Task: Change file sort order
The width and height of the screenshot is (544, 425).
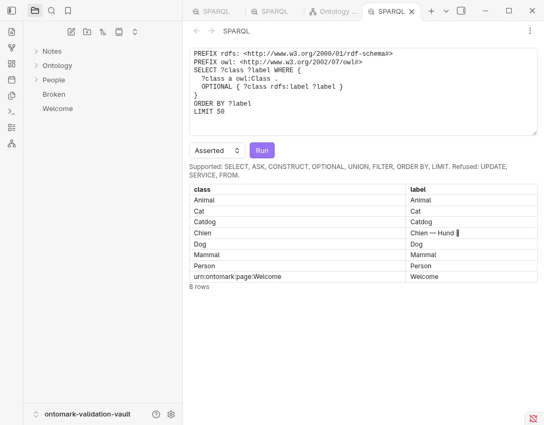Action: [x=103, y=32]
